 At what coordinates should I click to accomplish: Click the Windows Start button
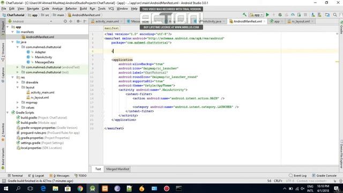pos(6,188)
